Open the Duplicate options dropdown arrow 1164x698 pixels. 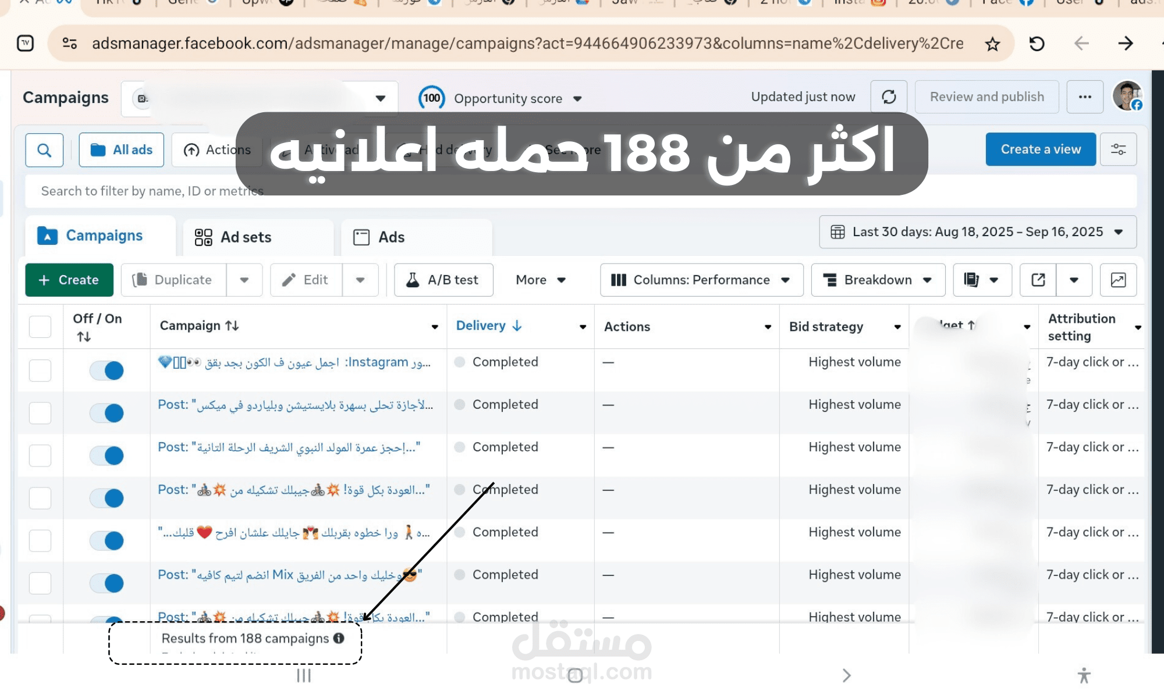[x=244, y=280]
